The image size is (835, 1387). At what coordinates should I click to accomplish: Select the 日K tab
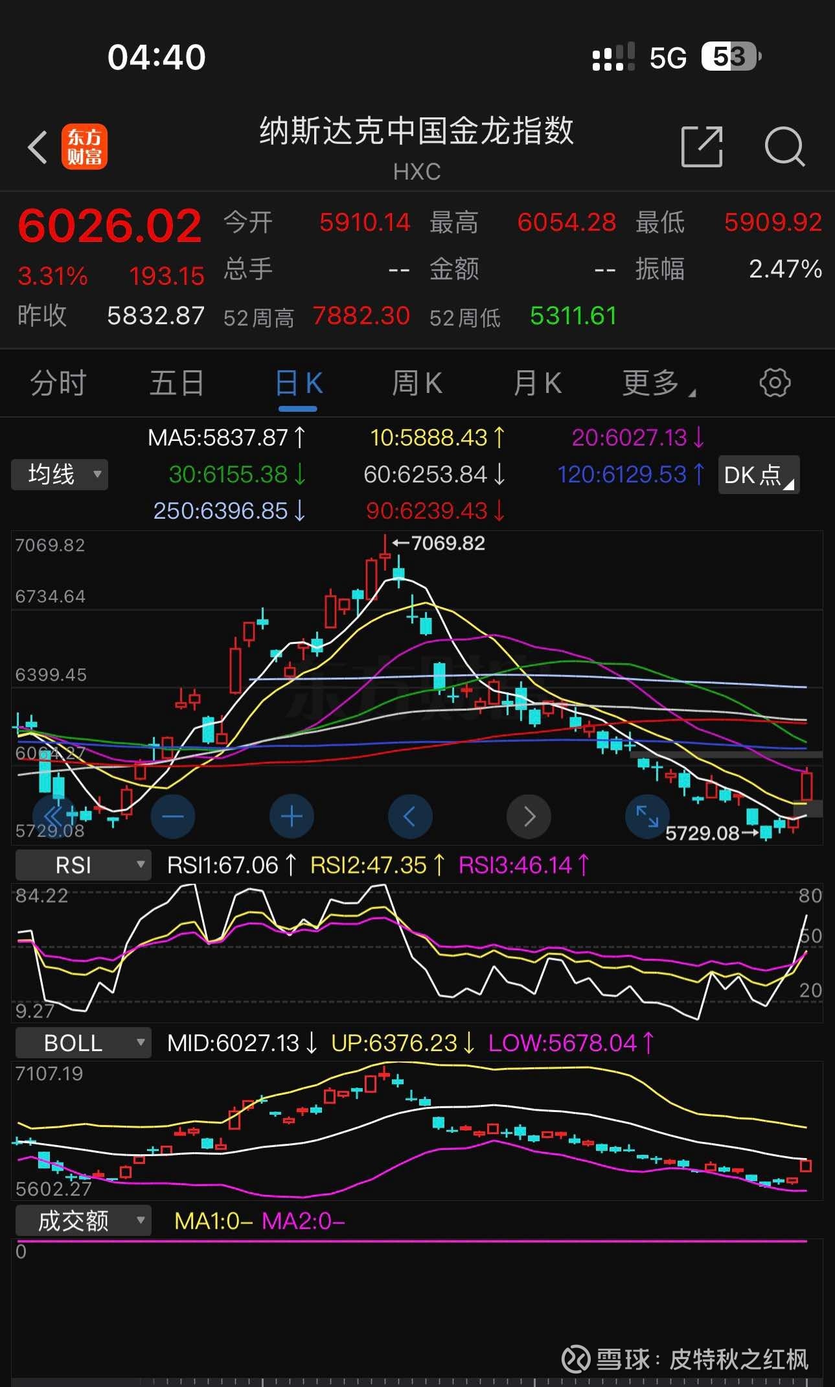click(x=298, y=383)
